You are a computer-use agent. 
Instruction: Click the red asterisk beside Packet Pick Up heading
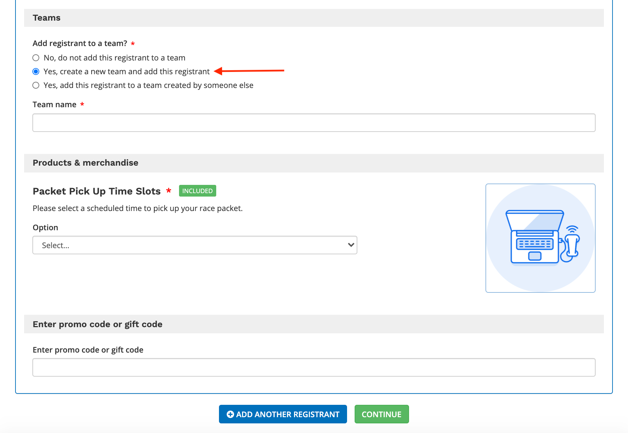coord(169,191)
